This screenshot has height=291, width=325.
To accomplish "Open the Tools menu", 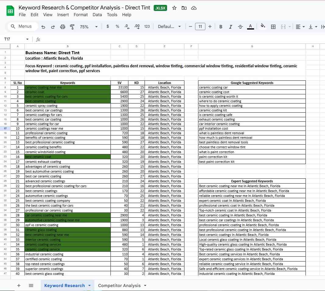I will coord(112,15).
